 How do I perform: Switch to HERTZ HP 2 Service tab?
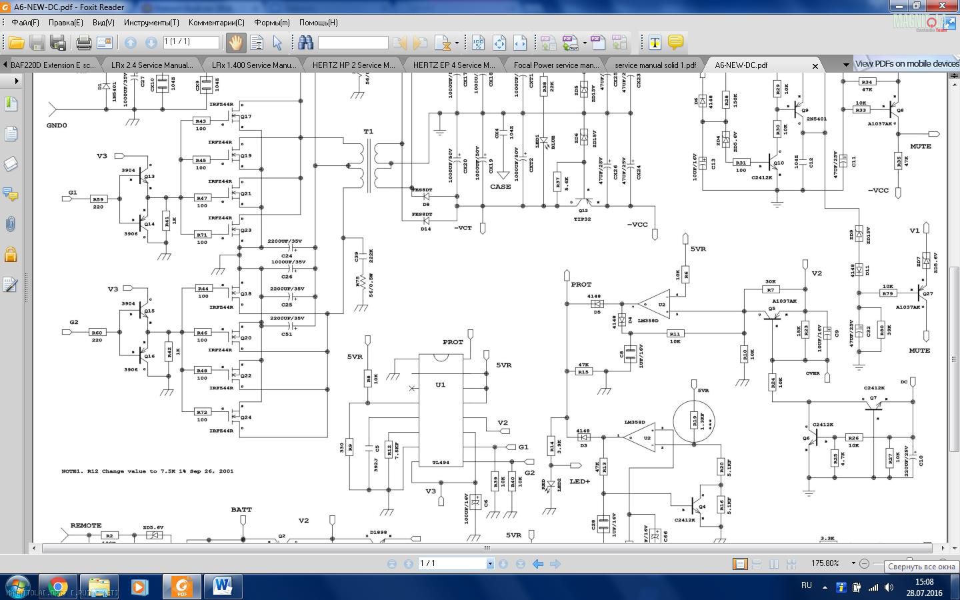coord(353,65)
